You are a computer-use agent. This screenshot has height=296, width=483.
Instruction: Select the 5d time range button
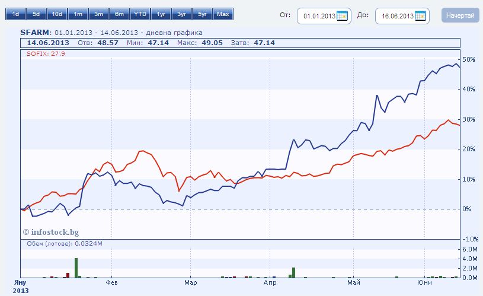36,14
